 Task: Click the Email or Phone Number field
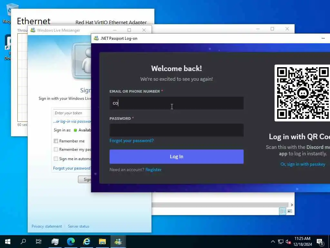click(x=176, y=103)
